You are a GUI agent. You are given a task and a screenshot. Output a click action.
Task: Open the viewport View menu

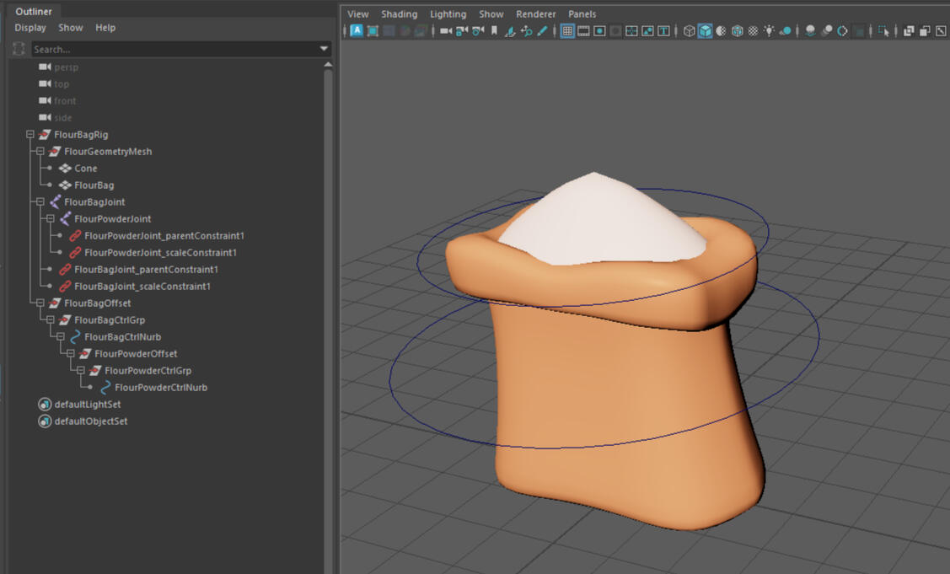[x=358, y=14]
